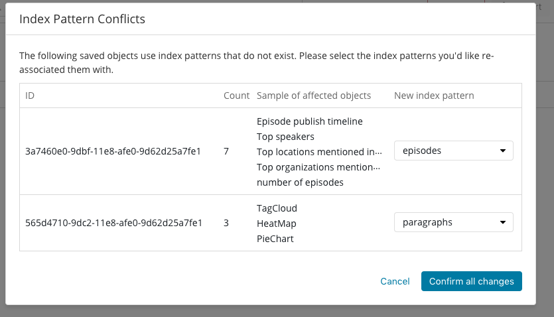
Task: Select the Top locations mentioned entry
Action: (x=319, y=152)
